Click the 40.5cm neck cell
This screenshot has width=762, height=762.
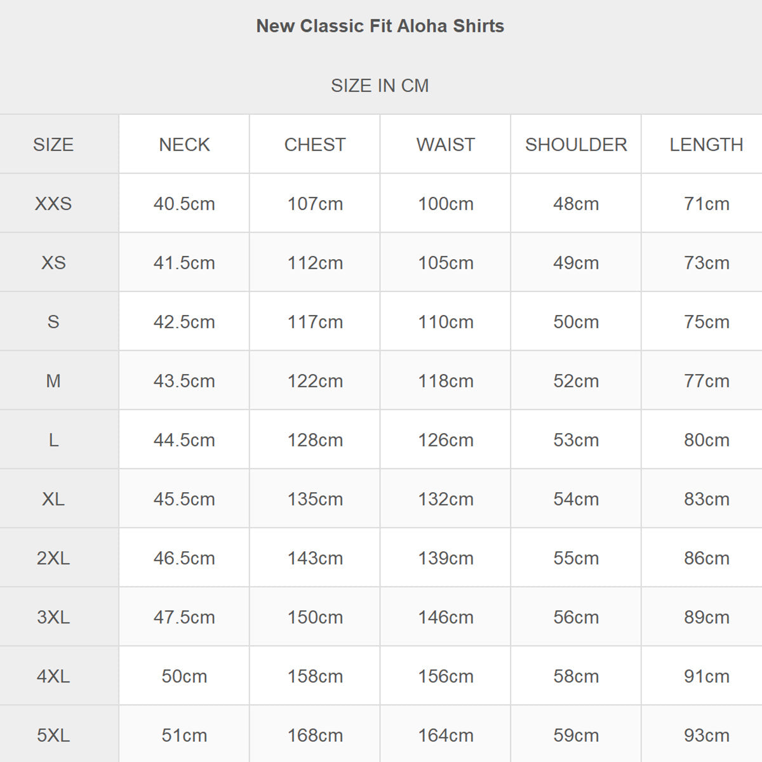pos(184,204)
